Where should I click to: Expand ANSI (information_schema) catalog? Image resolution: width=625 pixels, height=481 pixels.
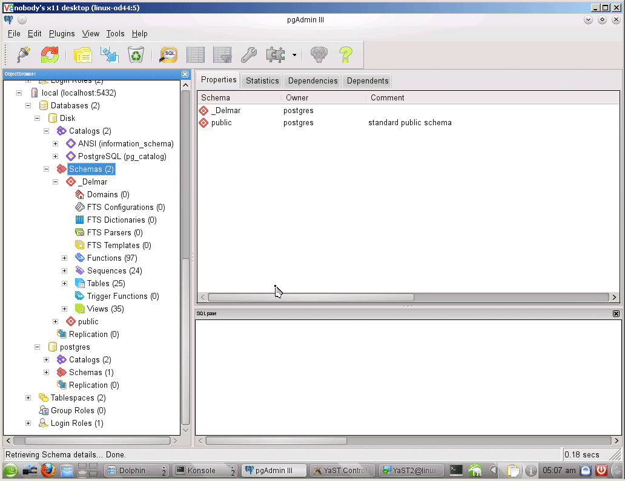point(55,144)
